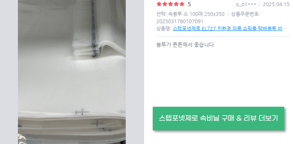Click the ellipsis ending the product name
Screen dimensions: 293x144
point(285,29)
